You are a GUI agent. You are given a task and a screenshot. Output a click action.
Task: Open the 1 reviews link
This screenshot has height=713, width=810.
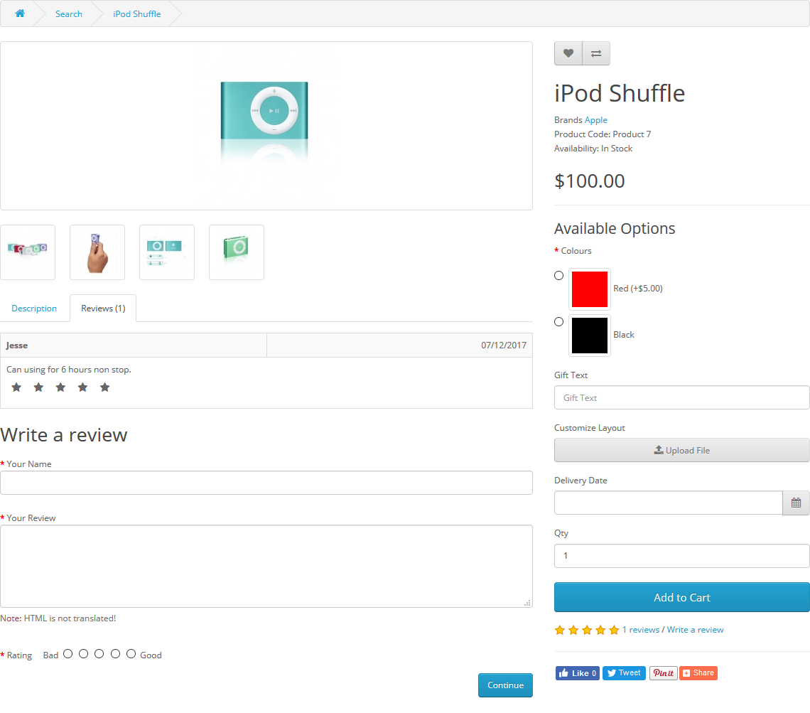click(641, 630)
